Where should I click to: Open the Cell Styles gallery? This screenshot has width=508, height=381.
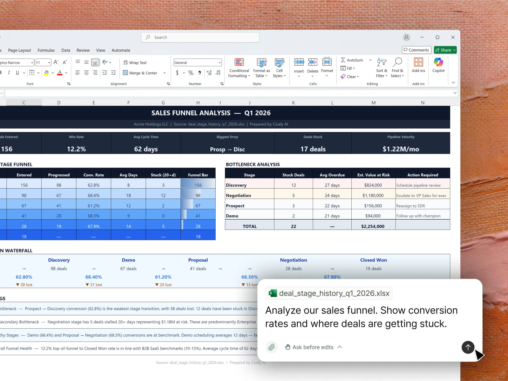279,67
